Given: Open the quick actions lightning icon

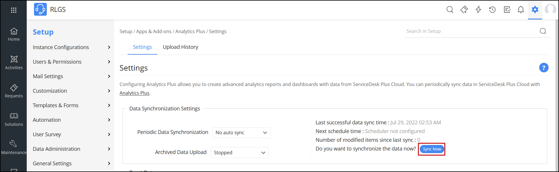Looking at the screenshot, I should (478, 10).
